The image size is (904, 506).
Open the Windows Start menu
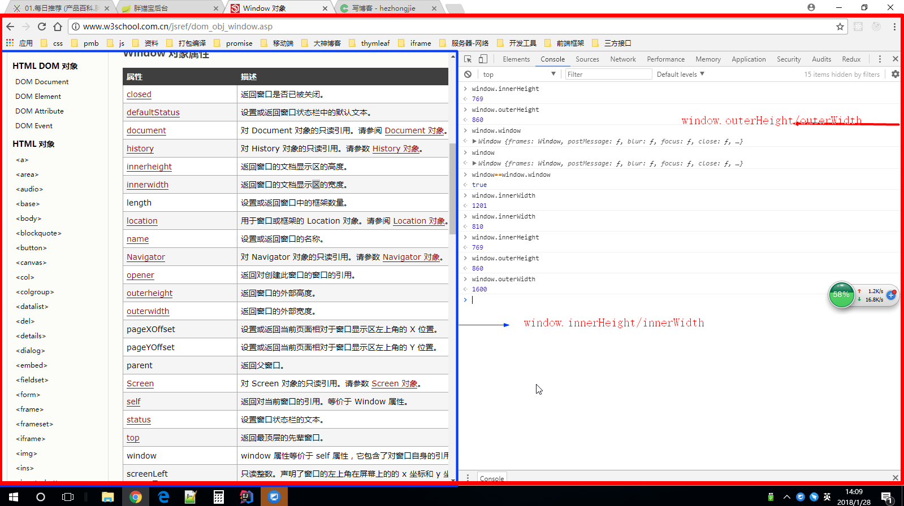click(x=14, y=496)
